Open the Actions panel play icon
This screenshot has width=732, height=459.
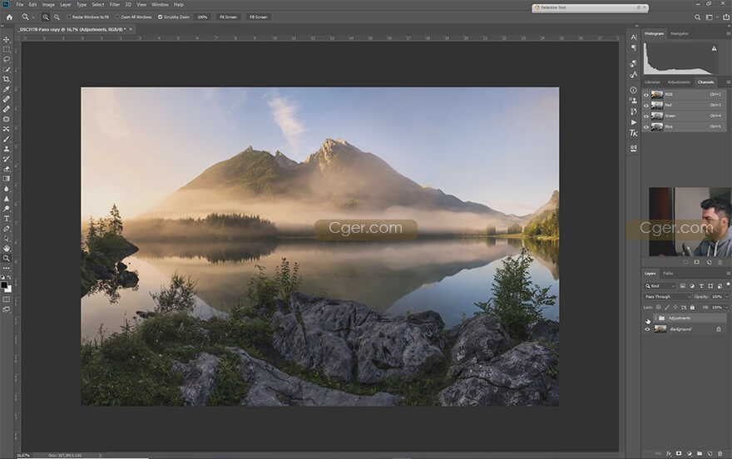coord(634,122)
